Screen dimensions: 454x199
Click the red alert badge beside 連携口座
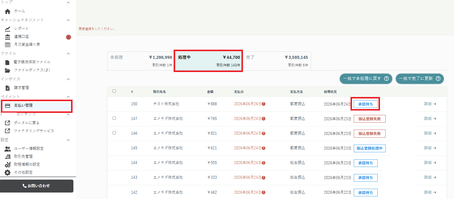click(68, 37)
